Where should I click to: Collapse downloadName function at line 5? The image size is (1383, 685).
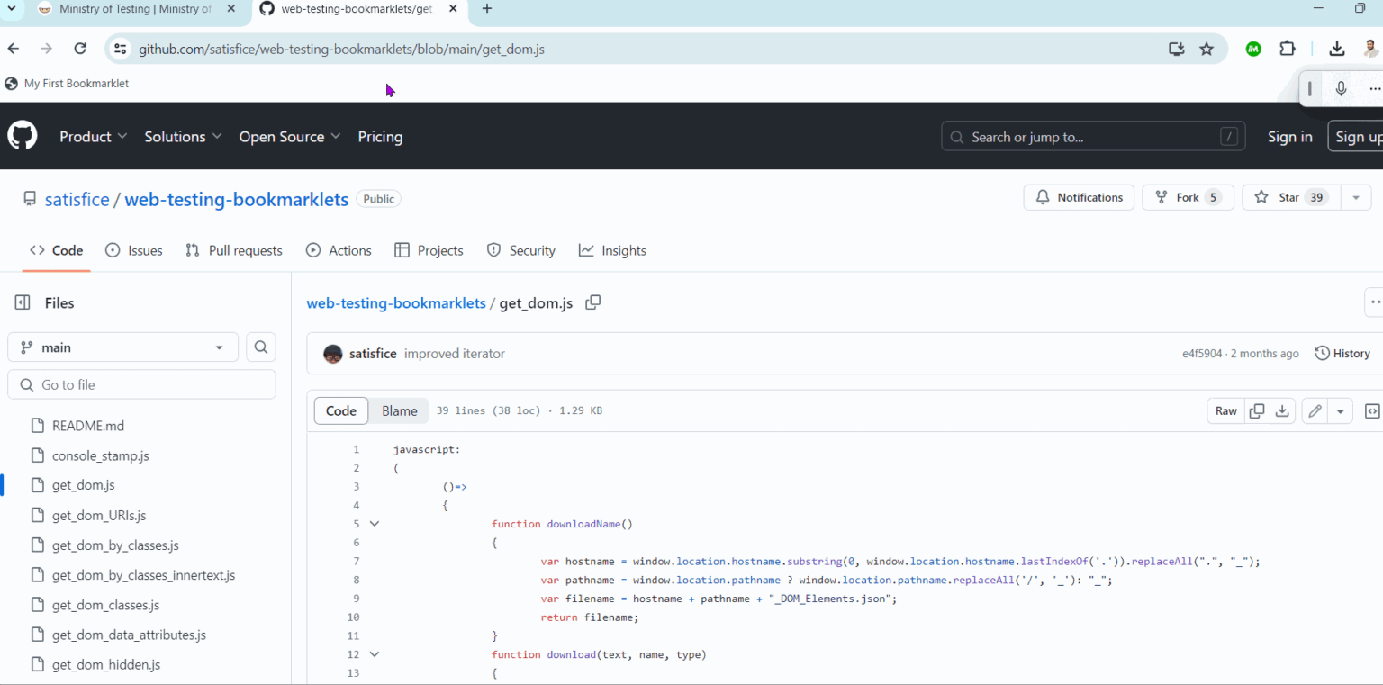pos(375,524)
